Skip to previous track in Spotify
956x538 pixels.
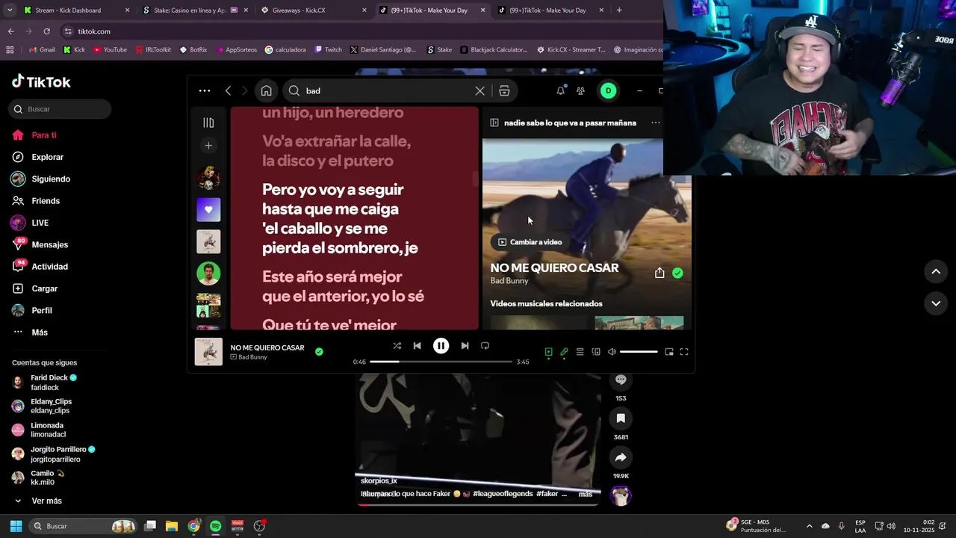(x=418, y=346)
